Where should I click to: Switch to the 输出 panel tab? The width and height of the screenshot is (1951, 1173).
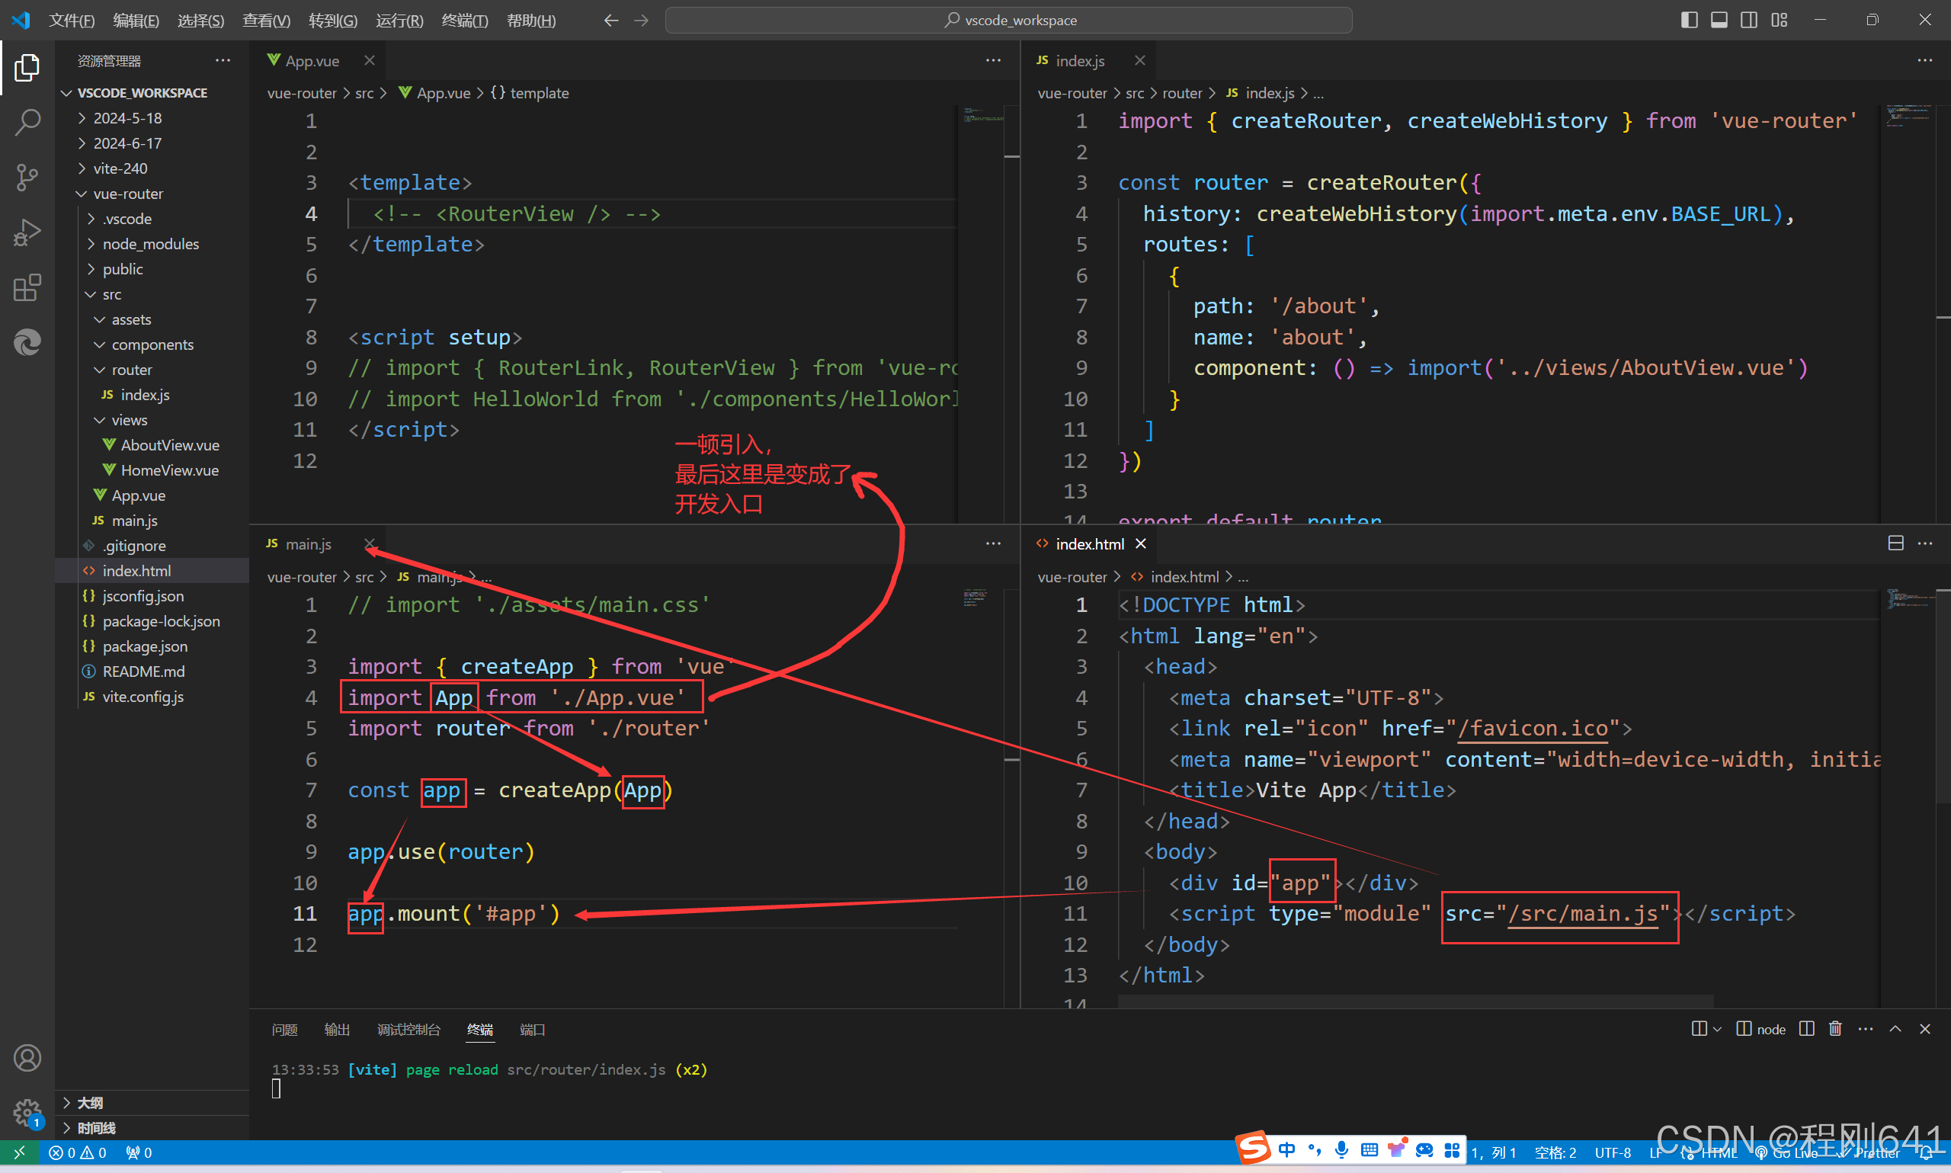(x=337, y=1029)
